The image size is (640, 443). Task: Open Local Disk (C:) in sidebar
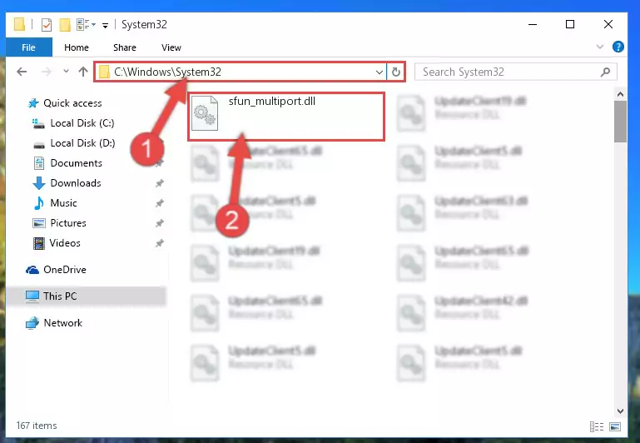coord(82,123)
